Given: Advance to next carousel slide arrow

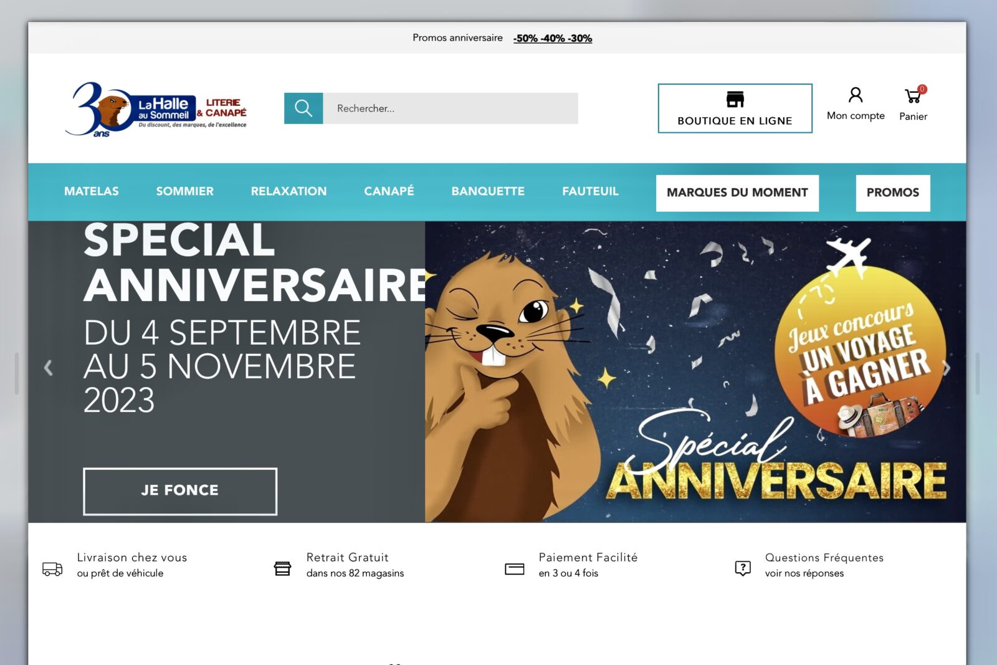Looking at the screenshot, I should (947, 368).
